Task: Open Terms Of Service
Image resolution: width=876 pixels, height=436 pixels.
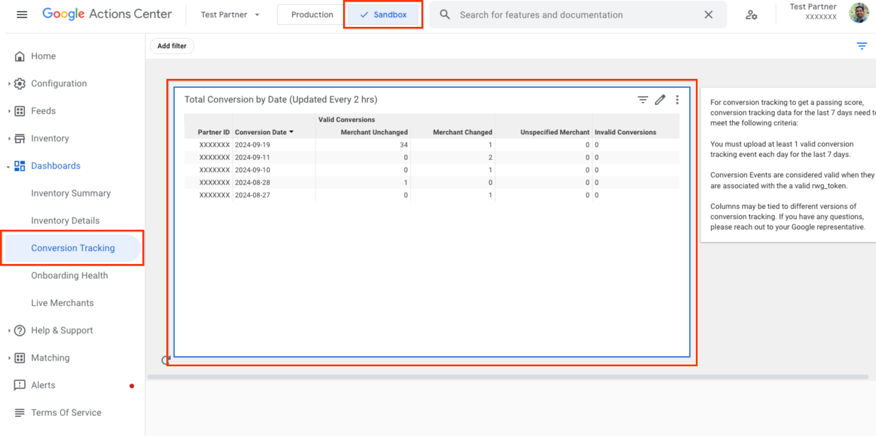Action: tap(66, 412)
